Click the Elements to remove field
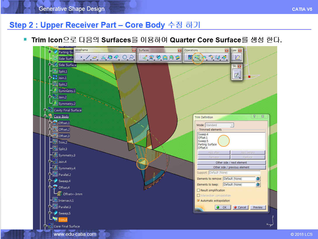318x239 pixels. (x=239, y=179)
